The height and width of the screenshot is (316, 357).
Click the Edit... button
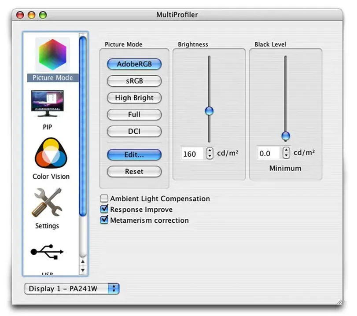click(x=134, y=154)
